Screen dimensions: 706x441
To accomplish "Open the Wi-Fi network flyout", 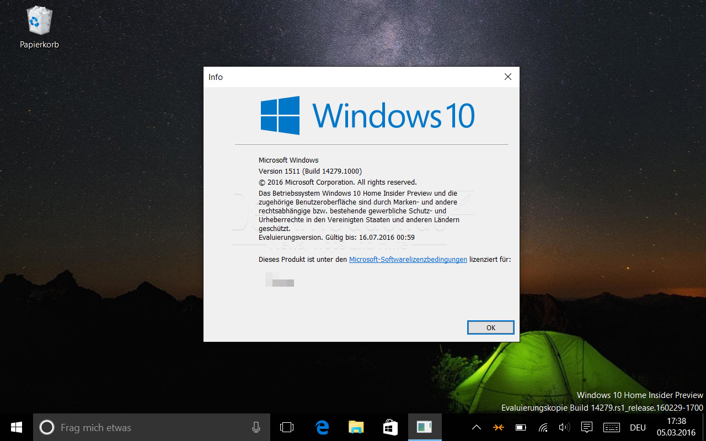I will [x=543, y=427].
